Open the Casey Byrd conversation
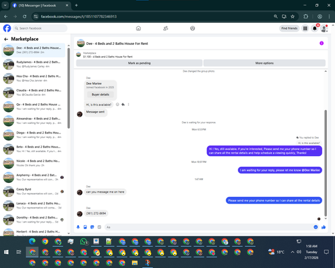This screenshot has width=335, height=268. pos(33,192)
